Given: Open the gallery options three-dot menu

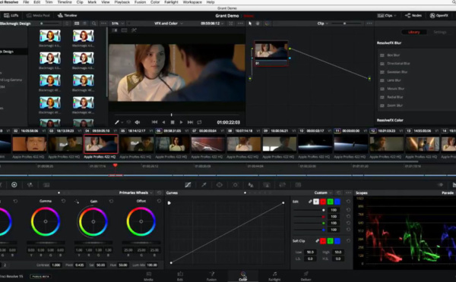Looking at the screenshot, I should (103, 23).
